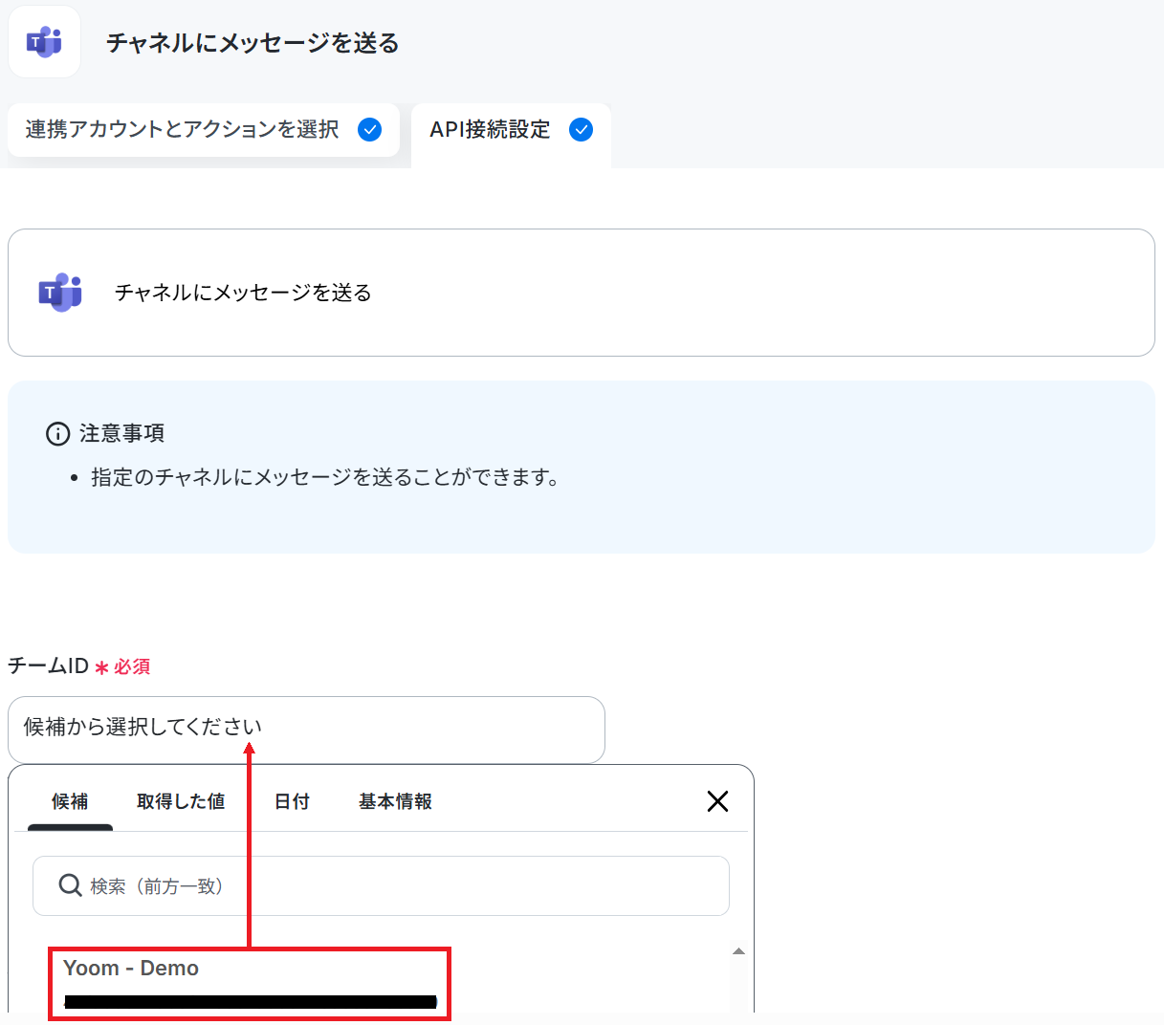
Task: Select the Yoom - Demo candidate
Action: point(250,984)
